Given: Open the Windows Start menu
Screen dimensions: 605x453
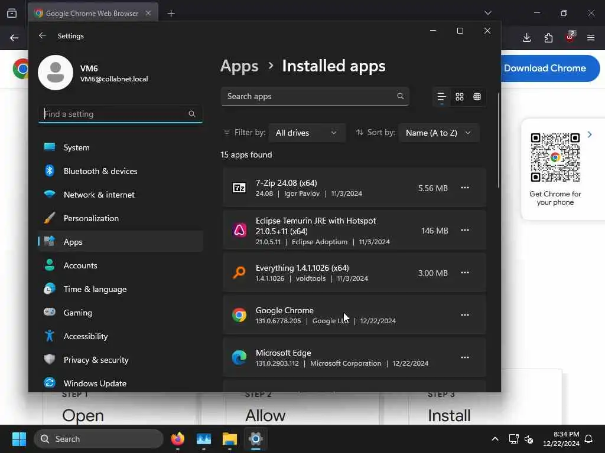Looking at the screenshot, I should coord(19,439).
